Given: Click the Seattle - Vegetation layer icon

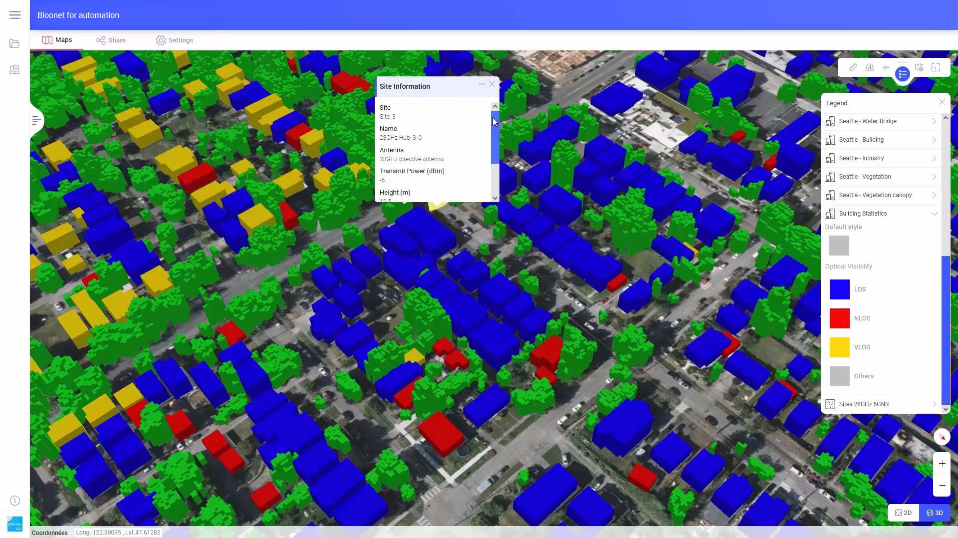Looking at the screenshot, I should click(x=830, y=177).
